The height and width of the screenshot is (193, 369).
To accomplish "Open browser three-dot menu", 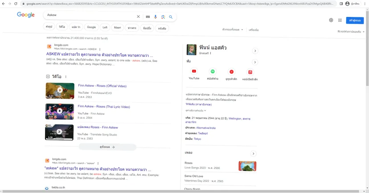I will coord(365,4).
